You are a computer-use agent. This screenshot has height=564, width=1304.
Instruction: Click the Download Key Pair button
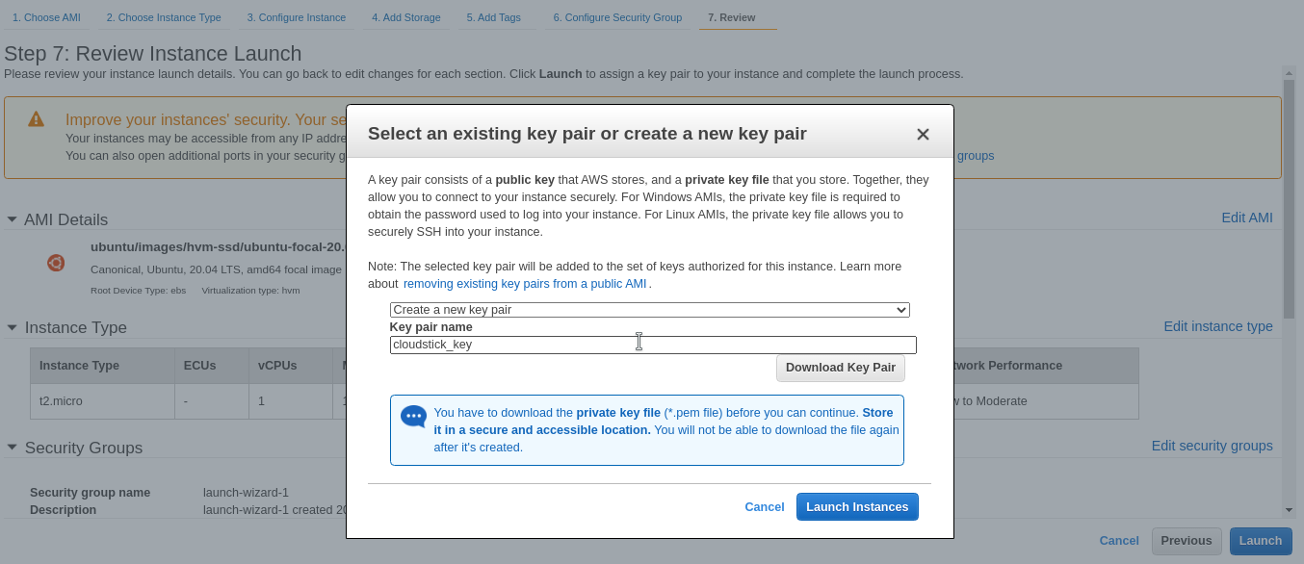(840, 368)
